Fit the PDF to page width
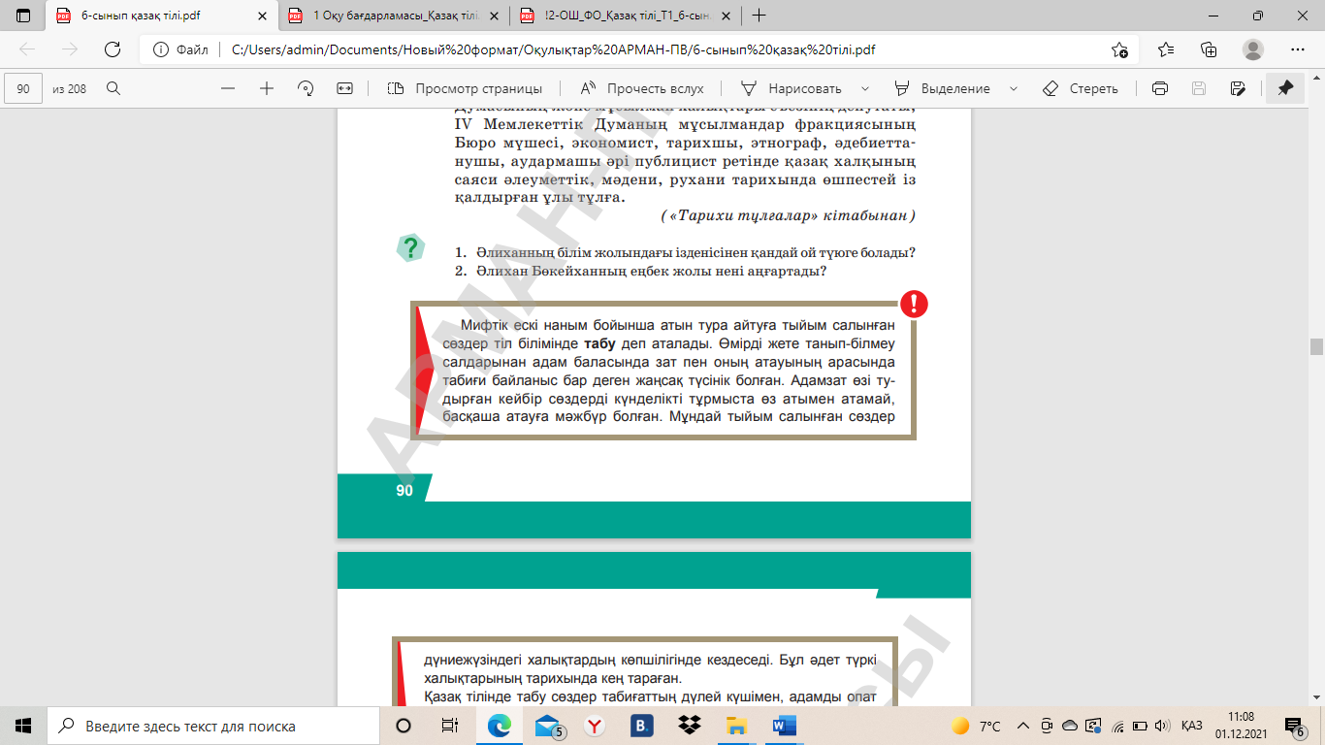The height and width of the screenshot is (745, 1325). (x=344, y=88)
